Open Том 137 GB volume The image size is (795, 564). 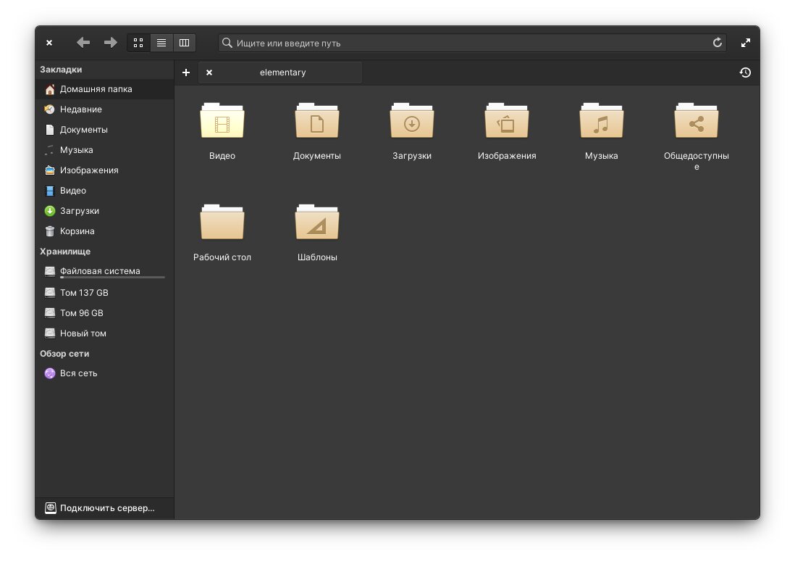tap(84, 293)
